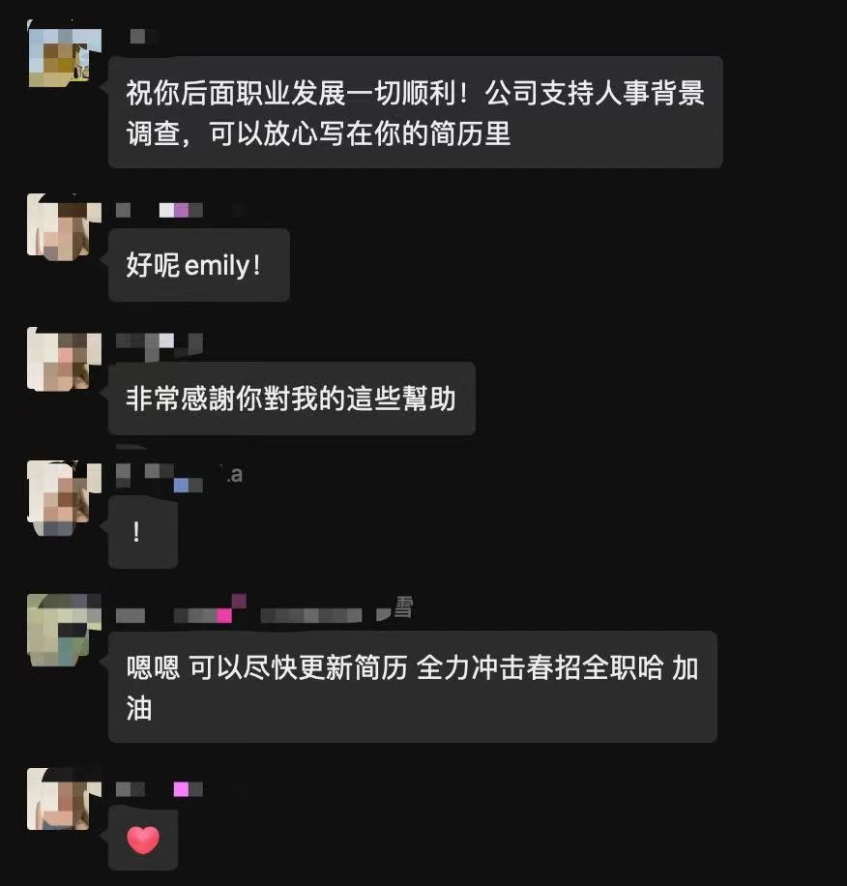The image size is (847, 886).
Task: Click purple badge in name above '好呢 emily!'
Action: [x=181, y=210]
